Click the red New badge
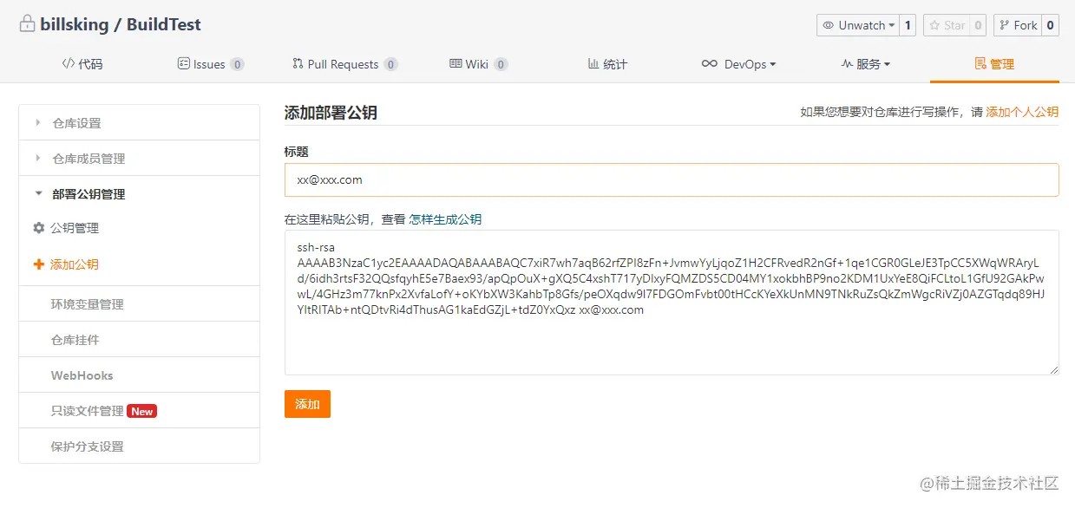Image resolution: width=1075 pixels, height=508 pixels. pos(141,411)
